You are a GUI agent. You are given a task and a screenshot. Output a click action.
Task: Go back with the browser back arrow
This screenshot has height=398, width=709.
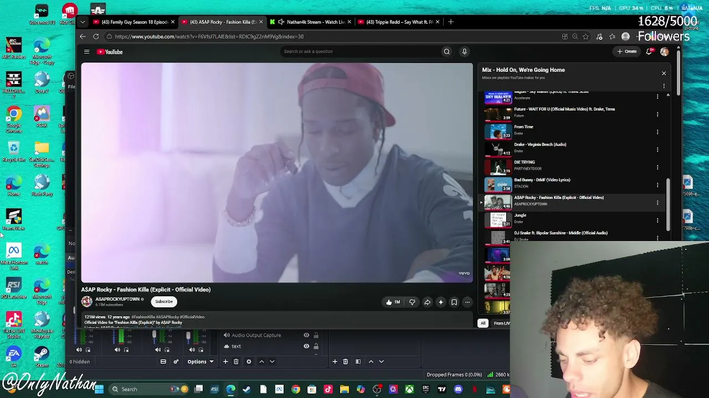83,36
